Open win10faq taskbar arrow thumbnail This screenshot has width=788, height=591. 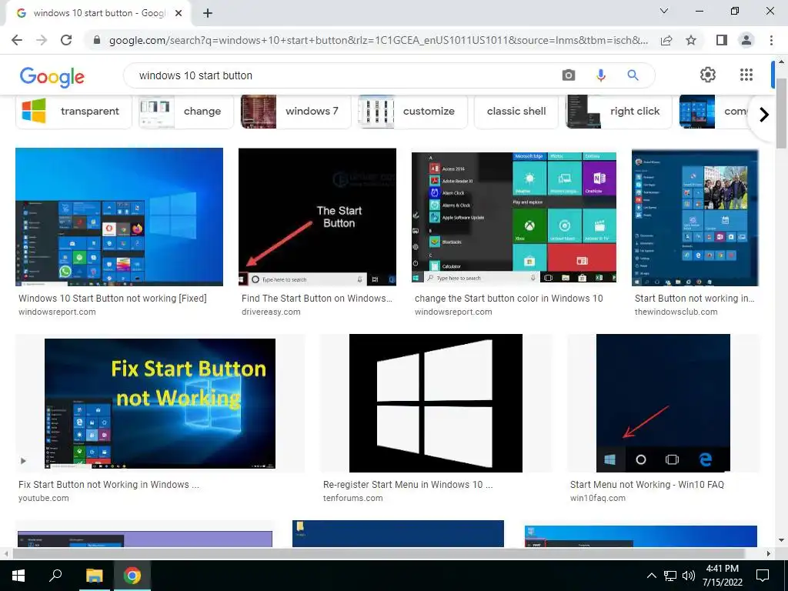coord(663,403)
